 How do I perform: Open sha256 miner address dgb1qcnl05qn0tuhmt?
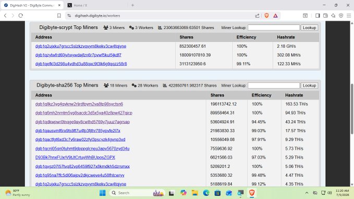(82, 148)
